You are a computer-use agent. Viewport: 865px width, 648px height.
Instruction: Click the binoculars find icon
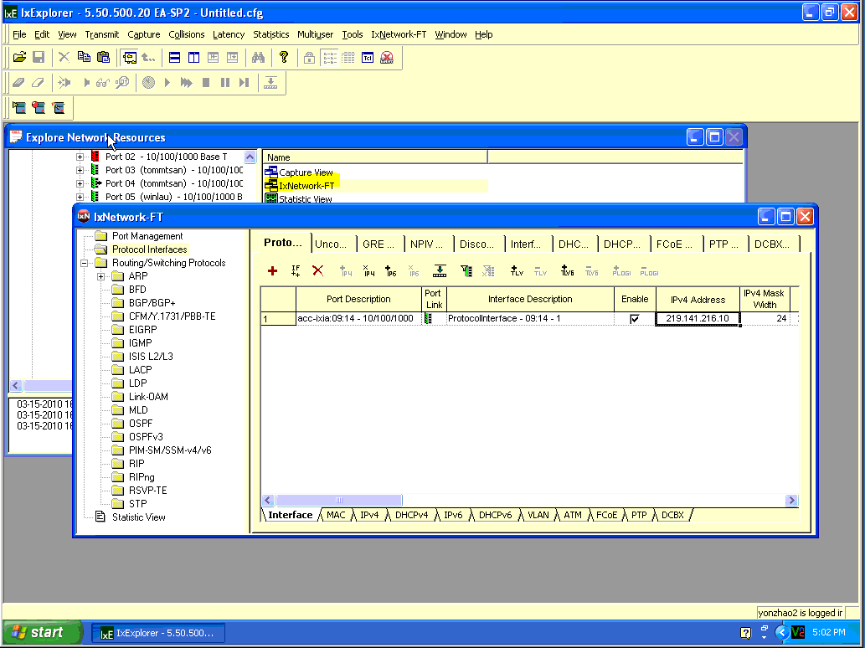(x=258, y=58)
